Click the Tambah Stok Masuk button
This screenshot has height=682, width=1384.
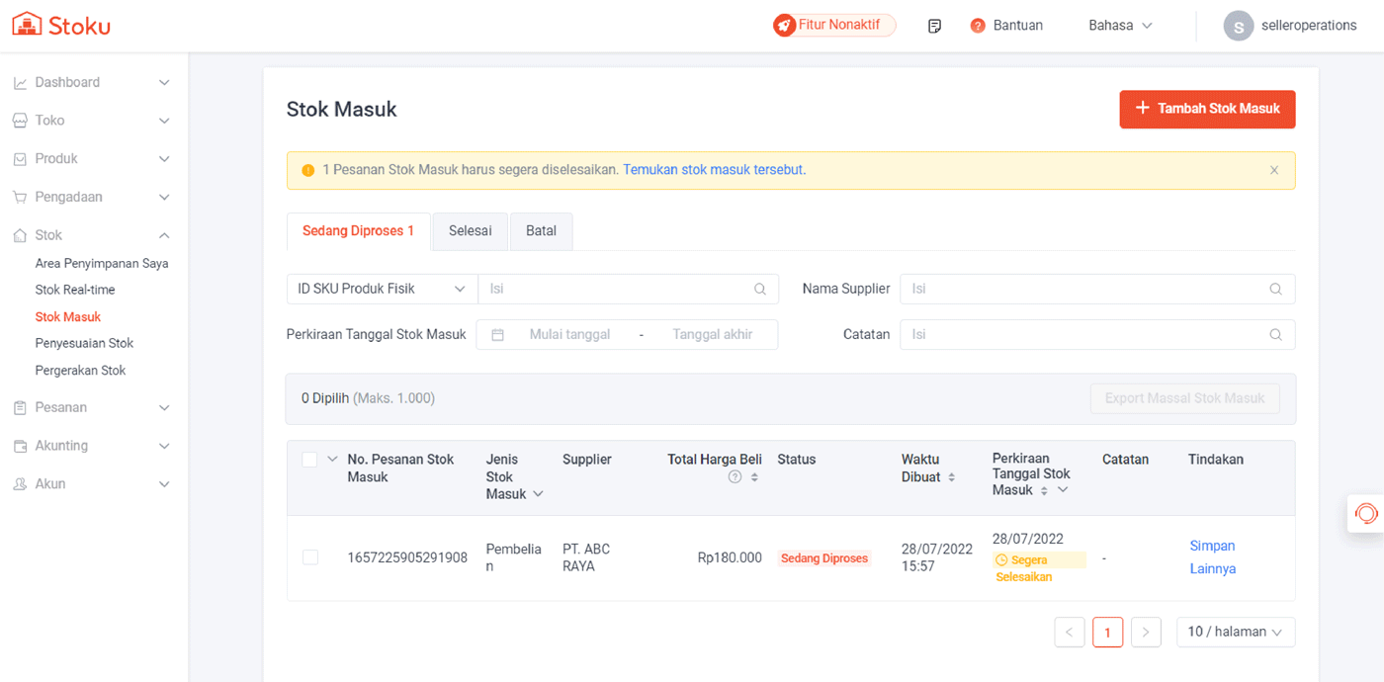click(1207, 109)
